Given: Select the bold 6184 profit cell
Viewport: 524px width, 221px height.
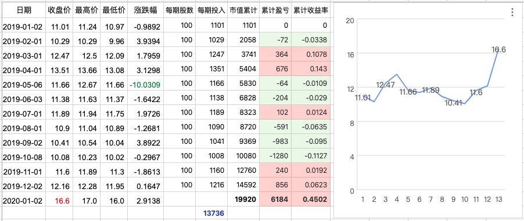Looking at the screenshot, I should tap(275, 200).
